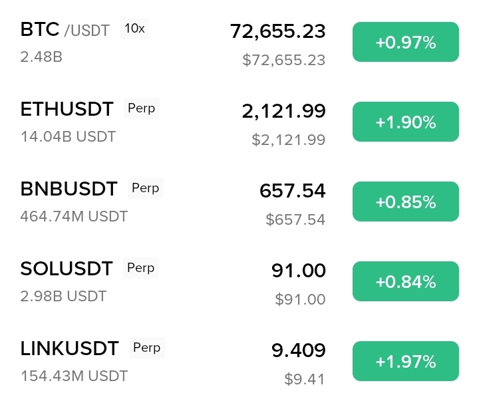Tap the Perp tag beside LINKUSDT
The width and height of the screenshot is (479, 413).
click(x=146, y=348)
